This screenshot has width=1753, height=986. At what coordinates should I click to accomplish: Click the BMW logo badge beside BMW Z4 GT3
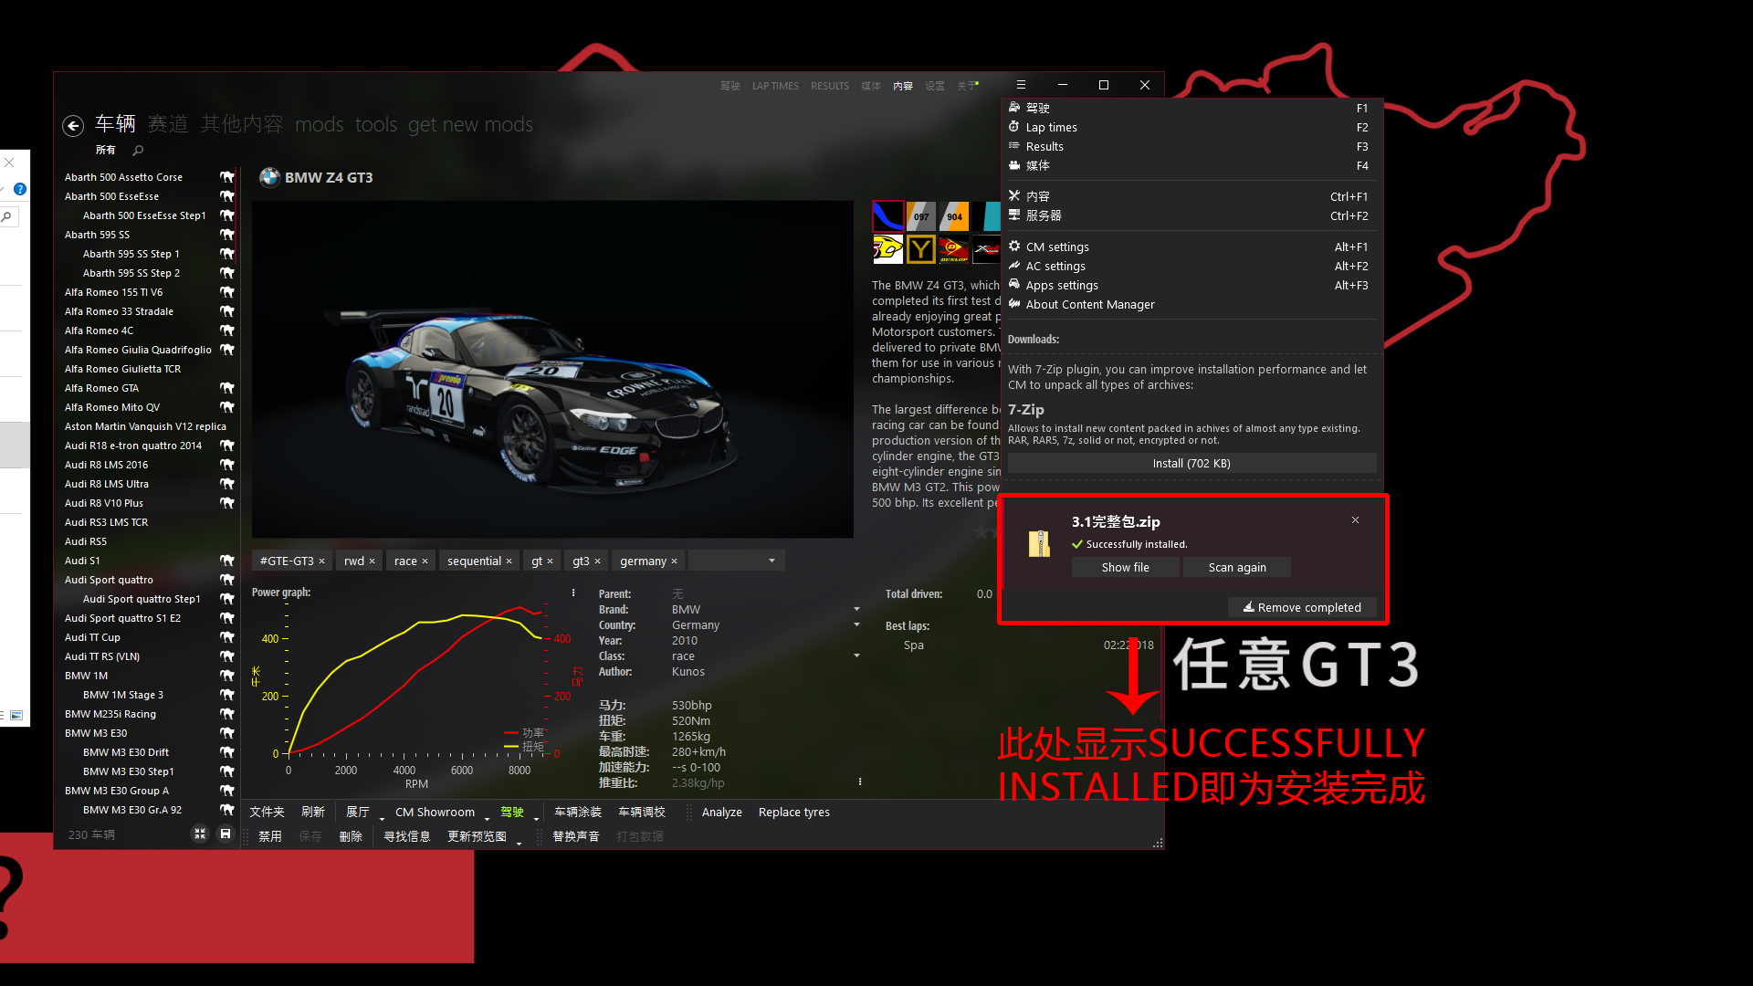pyautogui.click(x=269, y=177)
